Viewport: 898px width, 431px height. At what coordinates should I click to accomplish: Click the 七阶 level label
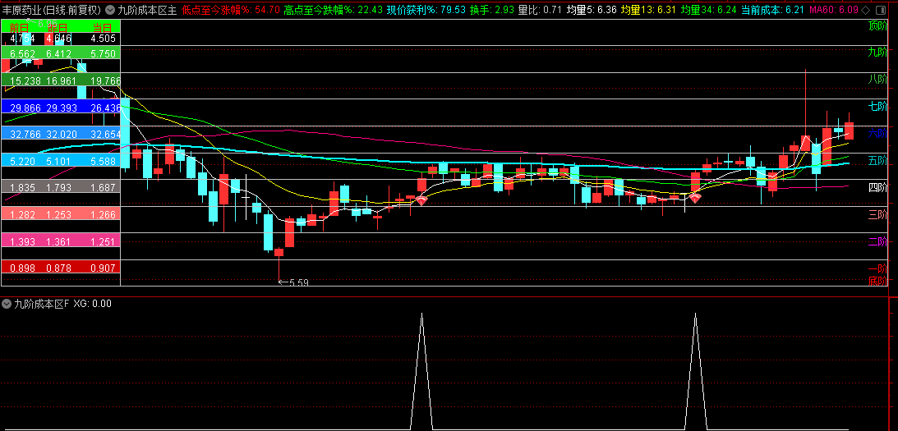point(877,106)
